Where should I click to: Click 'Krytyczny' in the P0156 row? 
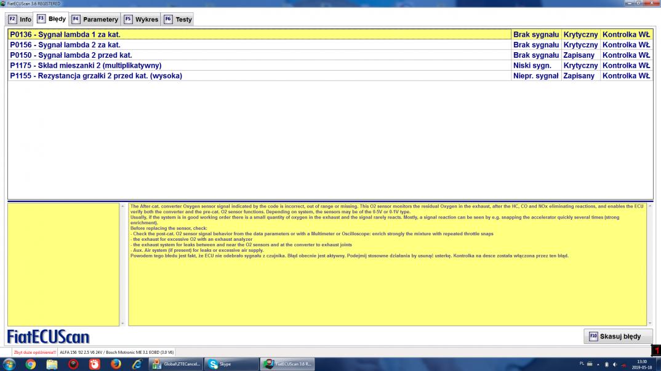580,45
